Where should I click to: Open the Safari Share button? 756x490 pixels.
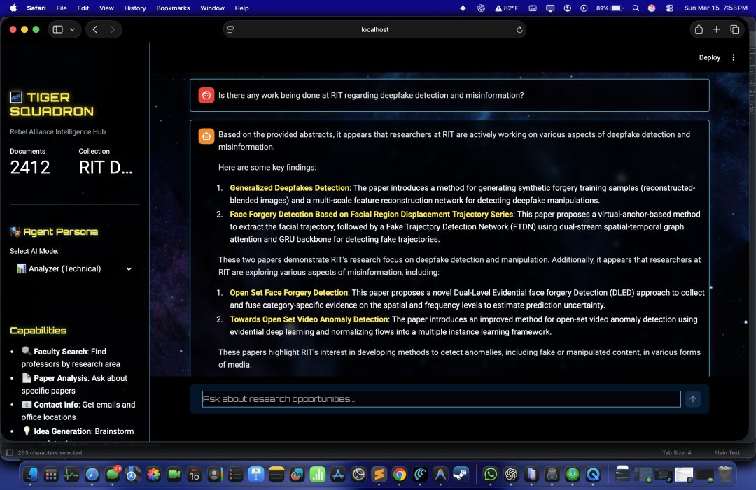pos(699,29)
